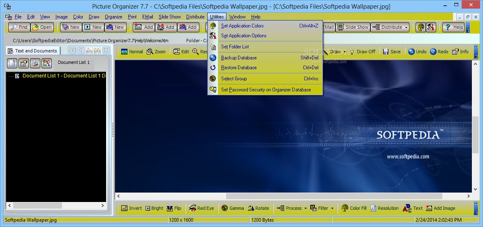This screenshot has width=483, height=227.
Task: Click the New button with book icon
Action: point(71,27)
